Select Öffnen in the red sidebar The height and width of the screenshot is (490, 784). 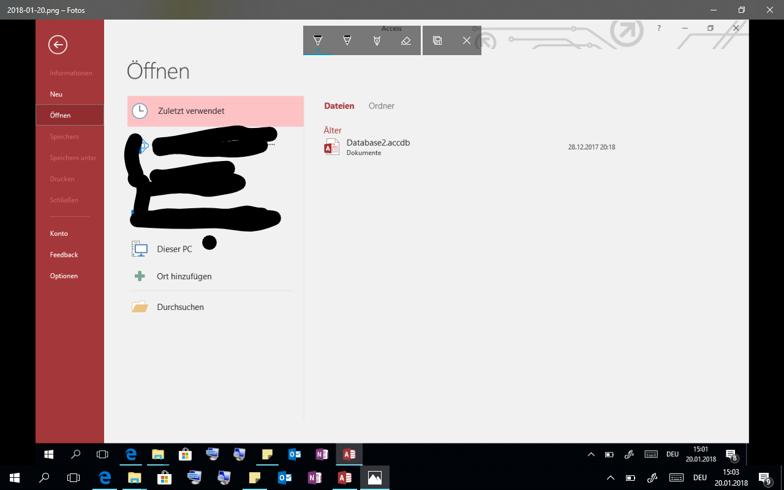pyautogui.click(x=70, y=115)
